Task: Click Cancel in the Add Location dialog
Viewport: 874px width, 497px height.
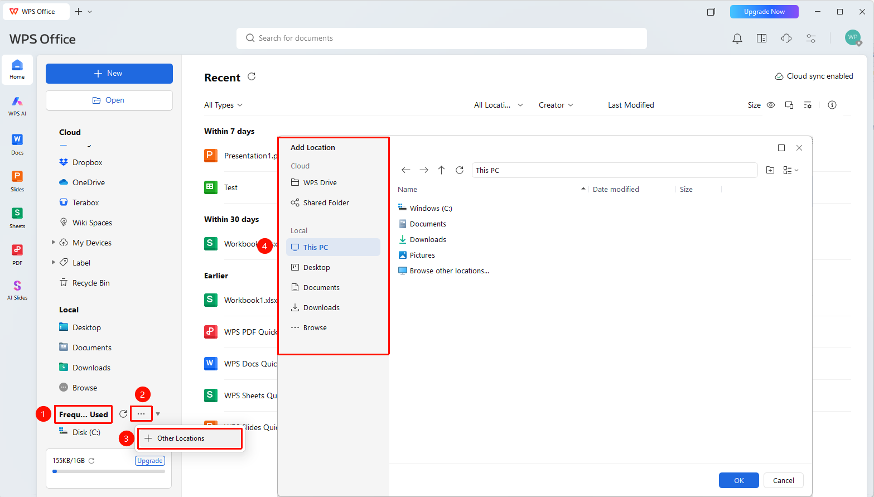Action: click(784, 480)
